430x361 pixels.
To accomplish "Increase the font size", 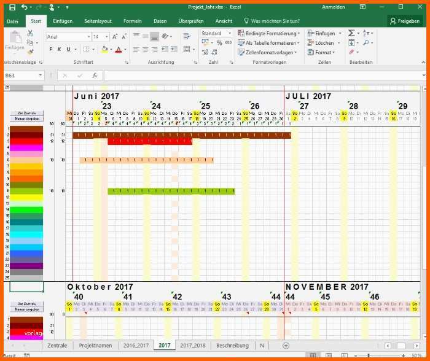I will pos(115,36).
